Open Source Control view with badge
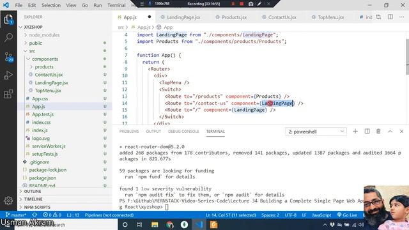Screen dimensions: 409x230 [8, 57]
